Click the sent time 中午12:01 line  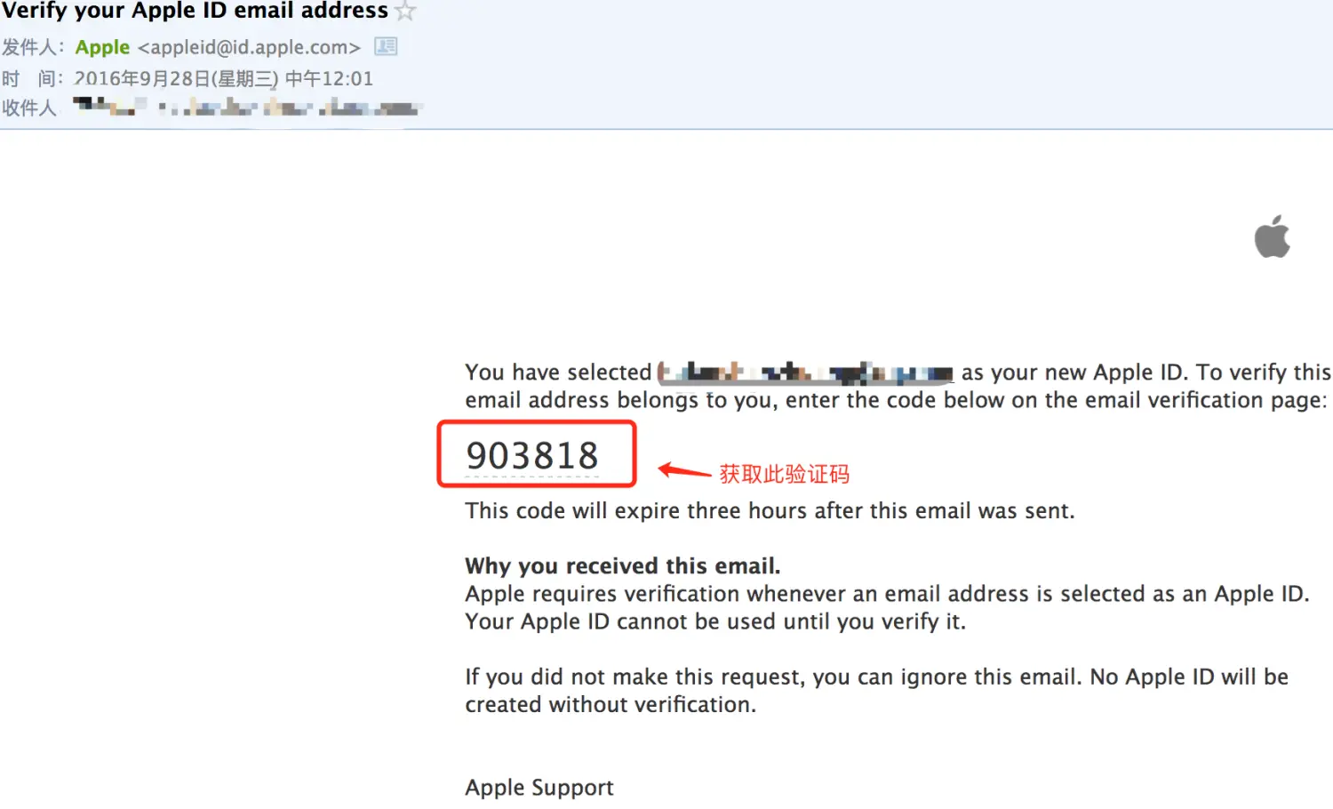click(x=223, y=78)
